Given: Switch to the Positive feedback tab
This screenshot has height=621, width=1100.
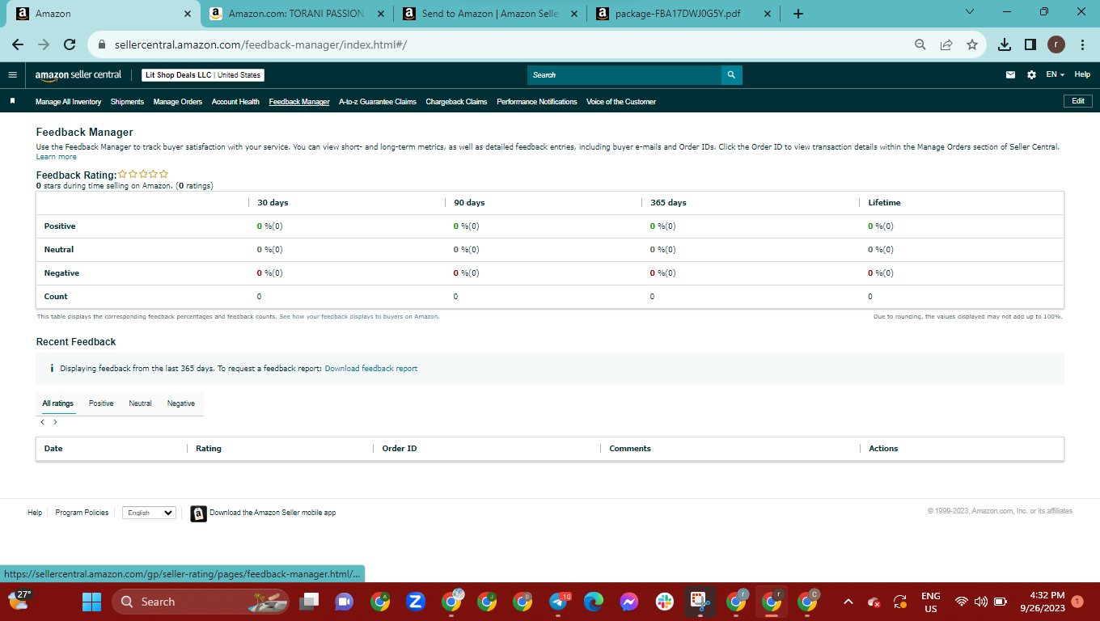Looking at the screenshot, I should click(101, 403).
